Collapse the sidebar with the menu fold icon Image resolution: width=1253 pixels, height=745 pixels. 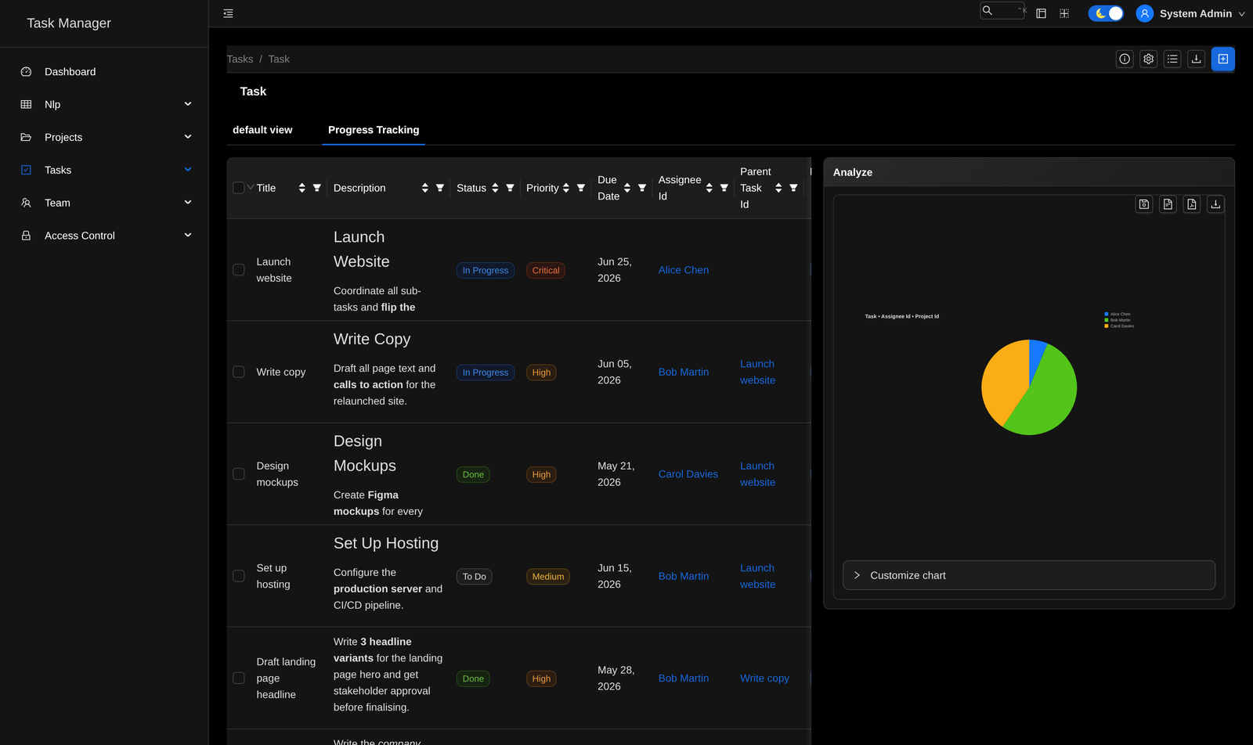tap(228, 13)
